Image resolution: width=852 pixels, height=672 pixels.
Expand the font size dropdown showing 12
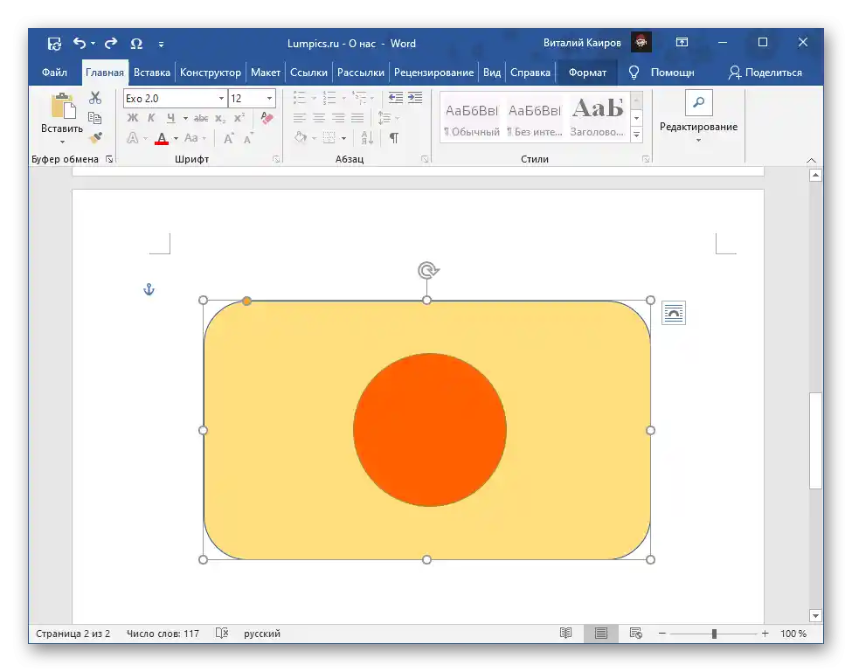pos(269,99)
